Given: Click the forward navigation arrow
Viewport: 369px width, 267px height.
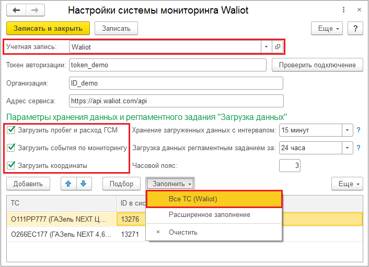Looking at the screenshot, I should pyautogui.click(x=35, y=10).
